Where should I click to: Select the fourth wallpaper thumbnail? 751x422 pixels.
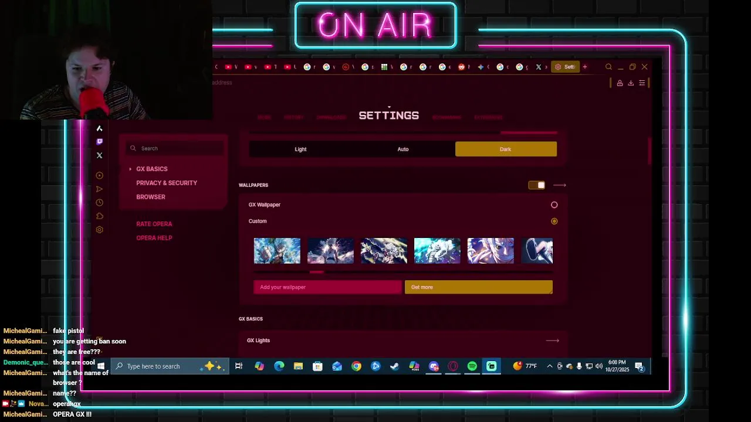[437, 251]
